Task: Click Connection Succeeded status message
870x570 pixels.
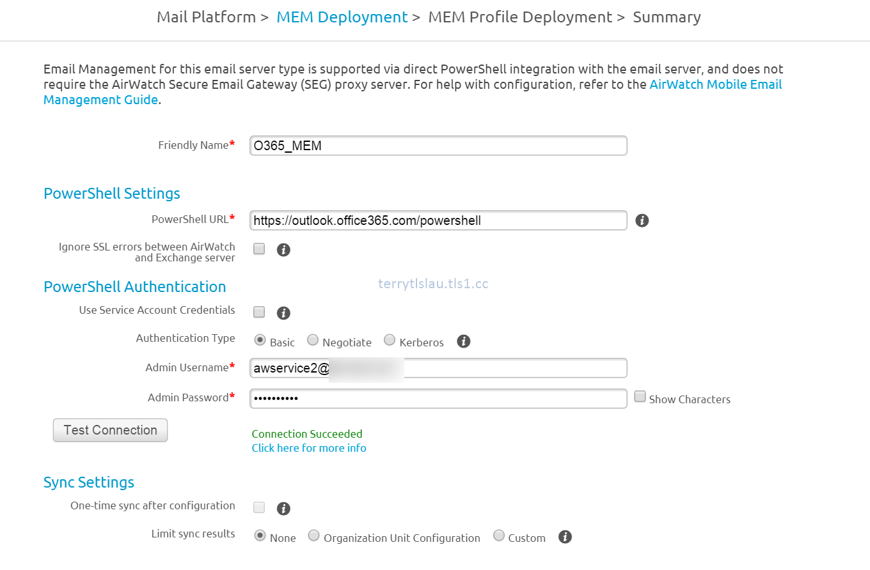Action: click(307, 434)
